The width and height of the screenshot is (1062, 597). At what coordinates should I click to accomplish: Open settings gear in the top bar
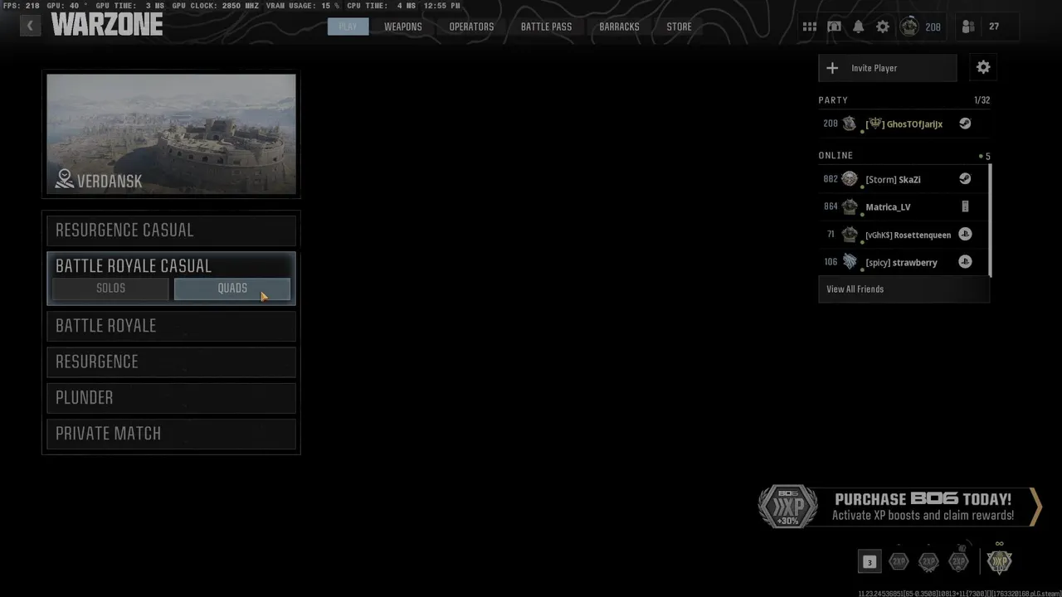click(883, 27)
